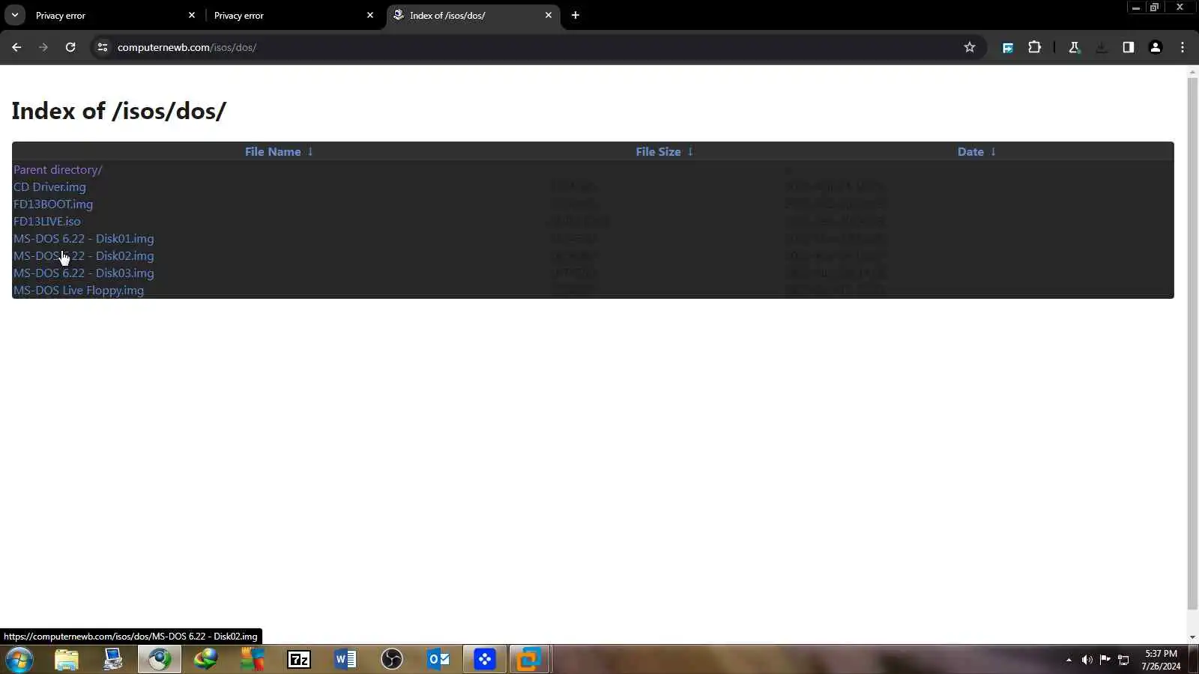
Task: Close the Index of /isos/dos/ tab
Action: click(549, 15)
